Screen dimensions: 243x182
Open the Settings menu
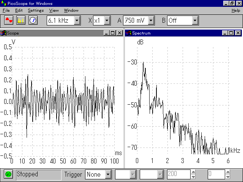coord(36,10)
